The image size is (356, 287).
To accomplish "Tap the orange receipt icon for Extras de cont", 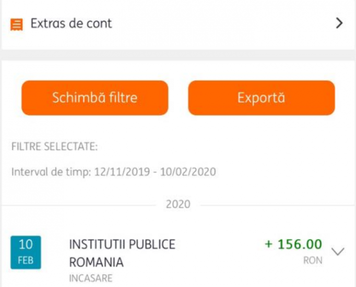I will coord(17,24).
